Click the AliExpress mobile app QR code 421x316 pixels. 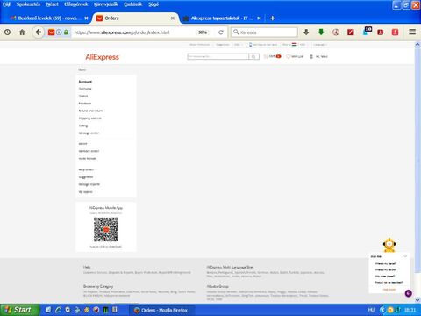point(106,229)
